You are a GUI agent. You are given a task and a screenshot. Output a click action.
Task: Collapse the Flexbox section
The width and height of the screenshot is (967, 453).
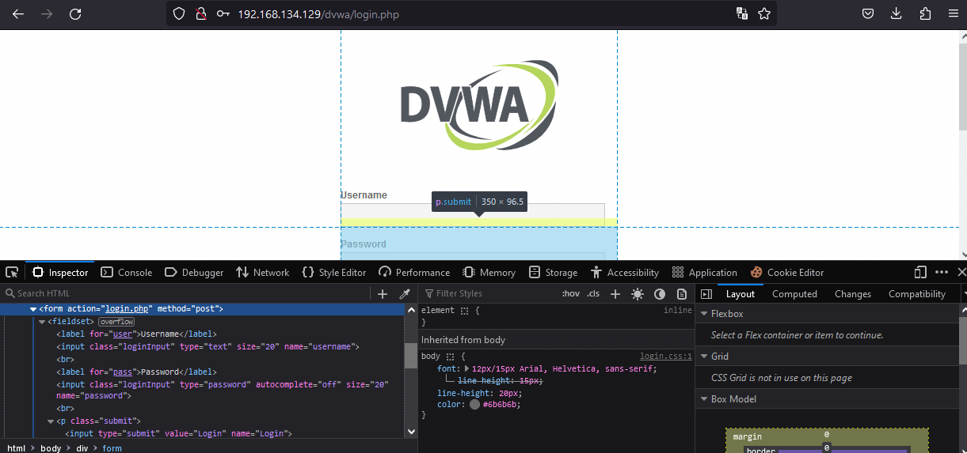click(x=703, y=314)
